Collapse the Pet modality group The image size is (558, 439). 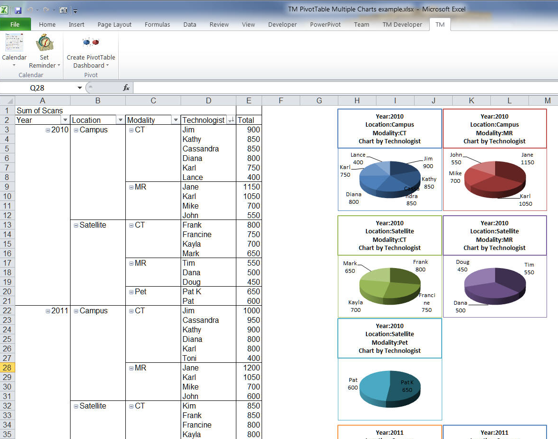point(131,292)
